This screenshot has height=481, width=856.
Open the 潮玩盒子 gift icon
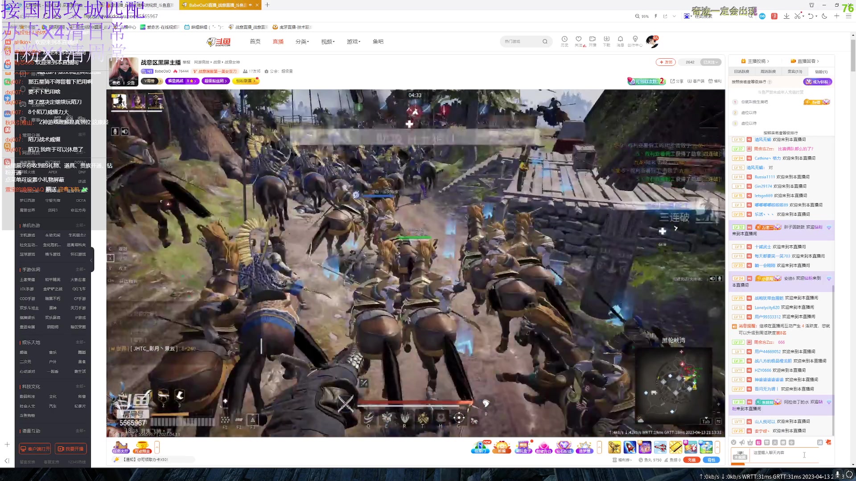point(523,447)
